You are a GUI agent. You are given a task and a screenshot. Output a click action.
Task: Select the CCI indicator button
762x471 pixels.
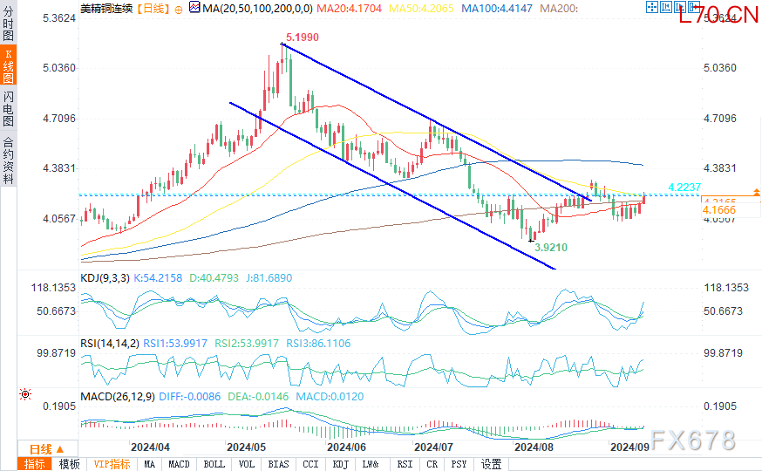[310, 464]
